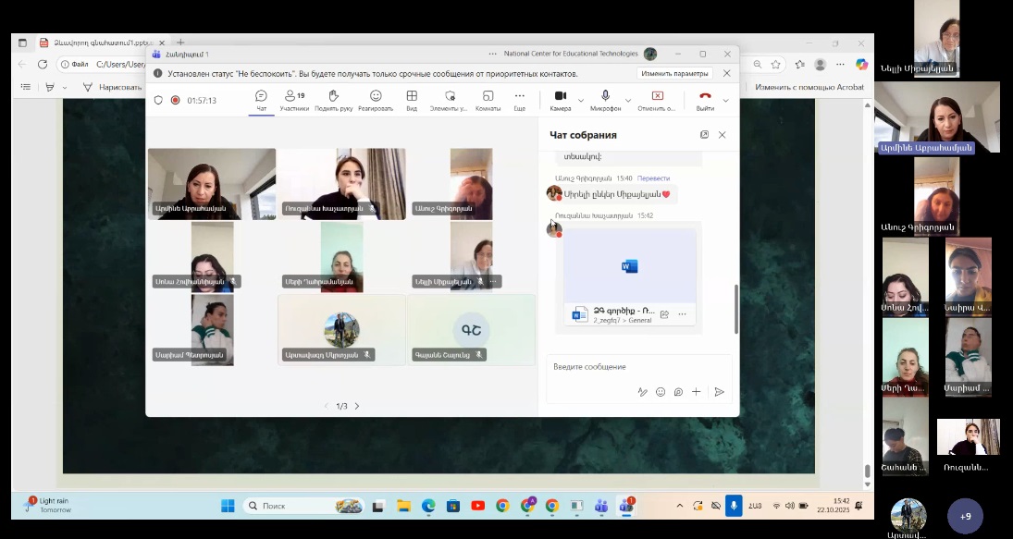The image size is (1013, 539).
Task: Open the Реагировать reactions menu
Action: point(376,100)
